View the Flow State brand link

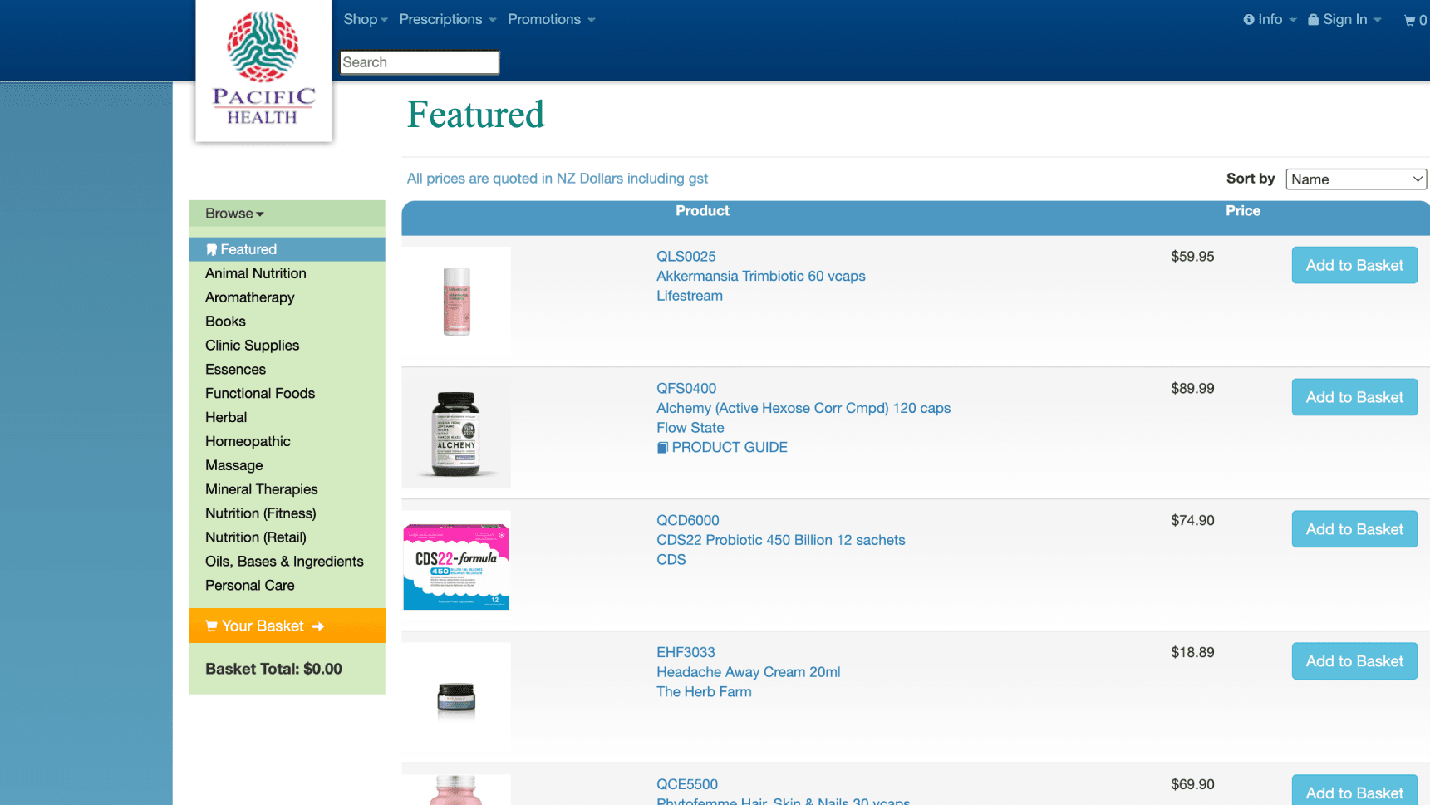tap(690, 429)
